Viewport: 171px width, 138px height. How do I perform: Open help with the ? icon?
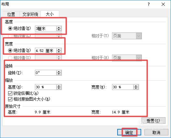(x=149, y=4)
